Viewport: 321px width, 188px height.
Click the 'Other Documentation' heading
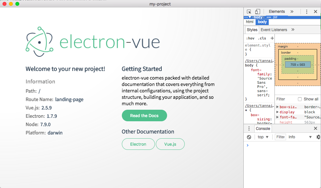click(148, 132)
